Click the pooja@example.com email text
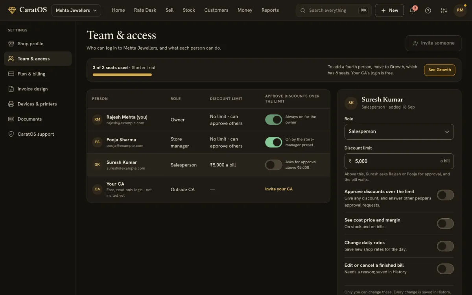 click(x=125, y=146)
